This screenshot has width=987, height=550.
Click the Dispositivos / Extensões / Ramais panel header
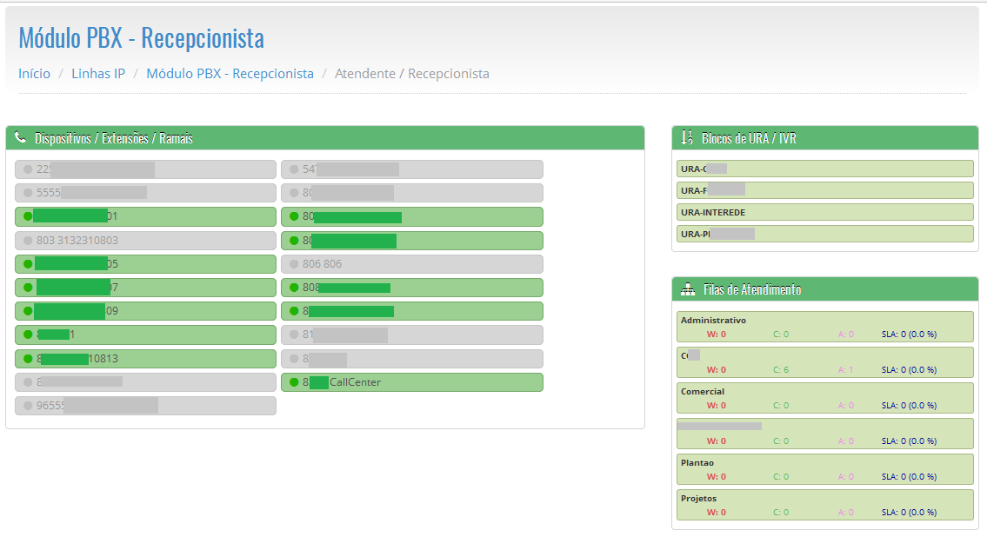tap(324, 138)
